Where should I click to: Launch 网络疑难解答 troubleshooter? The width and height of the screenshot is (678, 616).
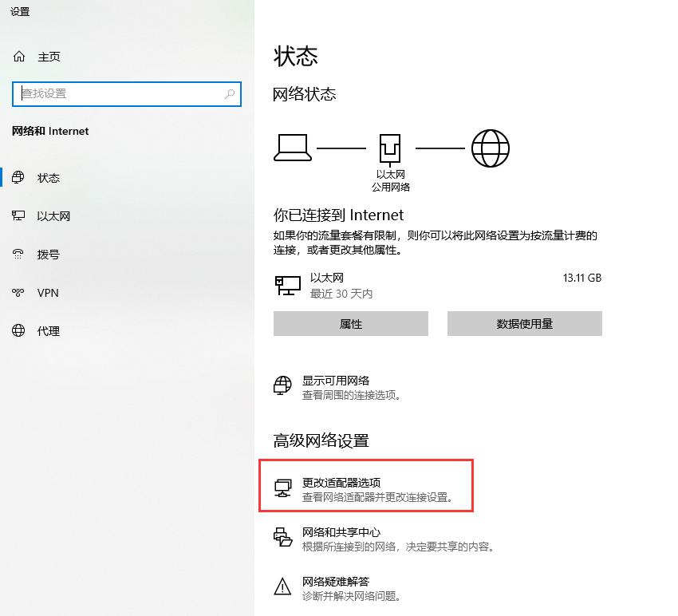point(336,582)
